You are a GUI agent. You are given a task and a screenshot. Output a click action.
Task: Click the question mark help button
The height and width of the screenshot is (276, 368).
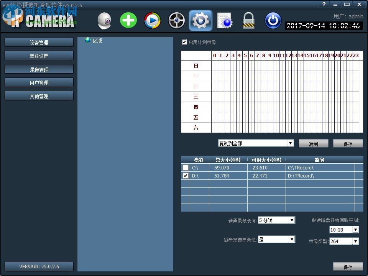pos(324,4)
